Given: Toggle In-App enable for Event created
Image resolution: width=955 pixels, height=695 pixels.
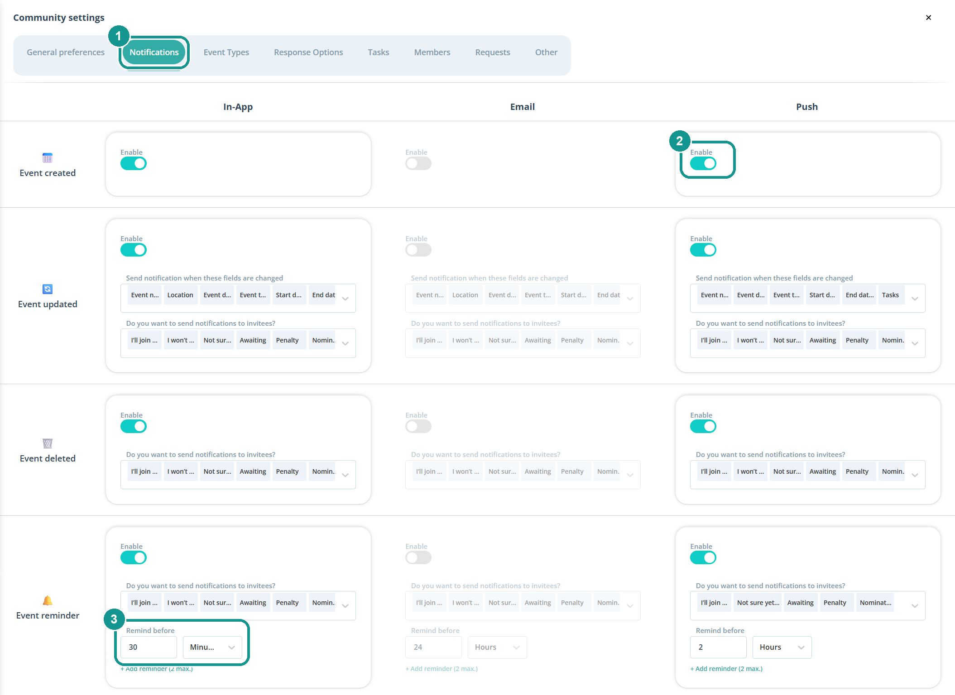Looking at the screenshot, I should (x=134, y=164).
